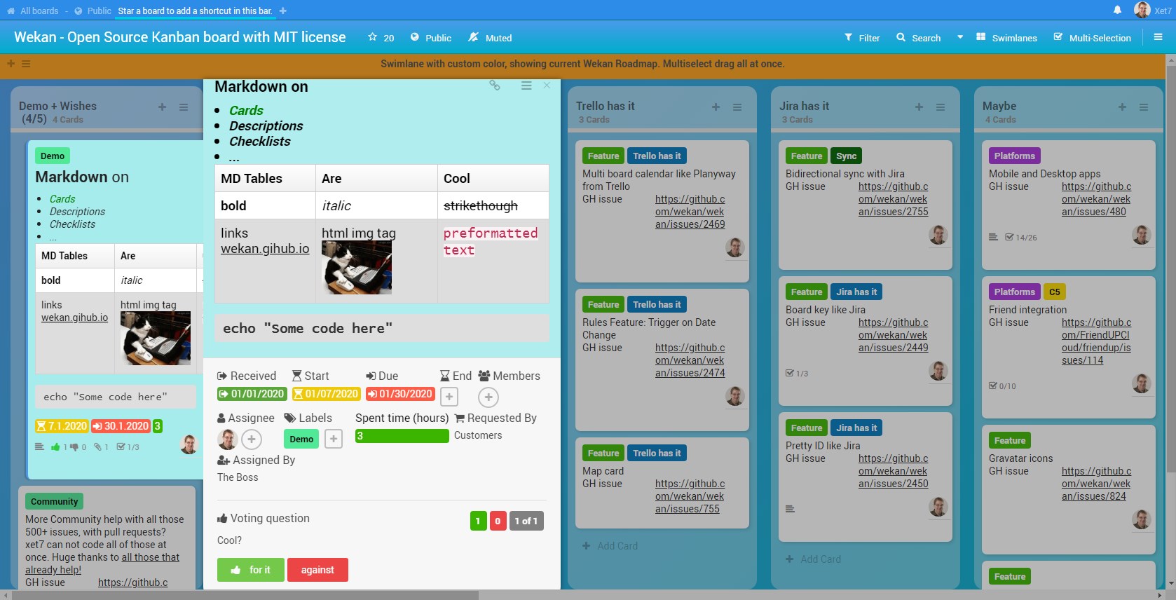Viewport: 1176px width, 600px height.
Task: Open the board sidebar hamburger menu
Action: pos(1158,37)
